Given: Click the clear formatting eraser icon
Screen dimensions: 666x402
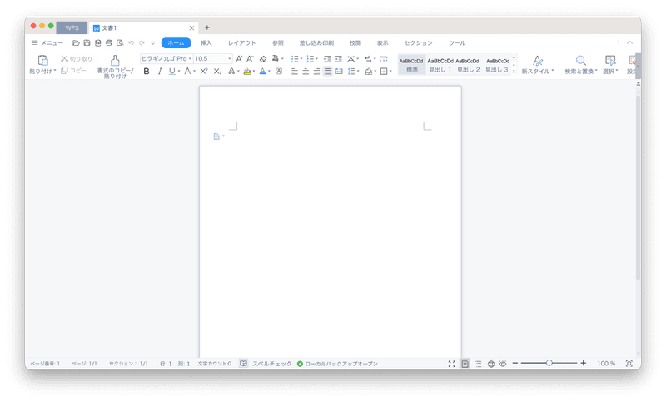Looking at the screenshot, I should pos(263,58).
